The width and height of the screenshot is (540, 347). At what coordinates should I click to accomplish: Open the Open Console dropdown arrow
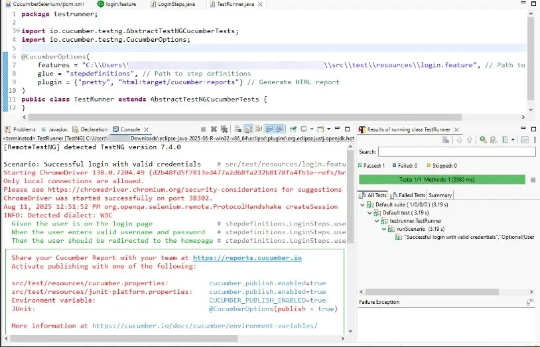(329, 129)
